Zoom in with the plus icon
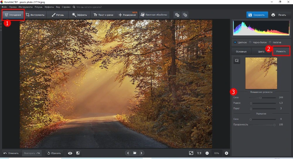This screenshot has height=159, width=293. click(226, 153)
